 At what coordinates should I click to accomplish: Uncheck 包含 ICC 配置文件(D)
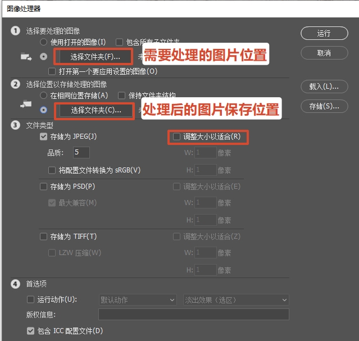pos(30,331)
